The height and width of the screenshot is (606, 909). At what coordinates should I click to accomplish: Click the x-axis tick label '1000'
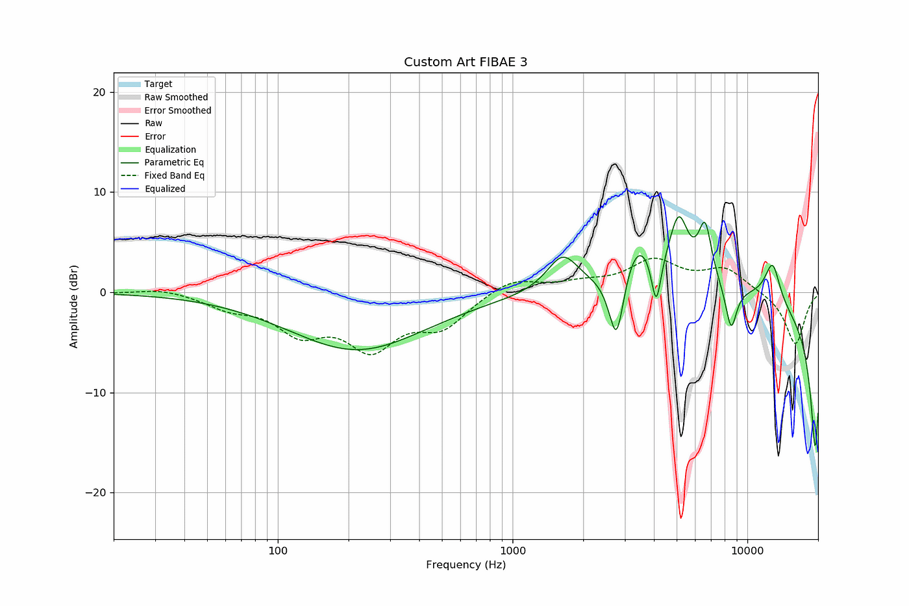[x=513, y=551]
